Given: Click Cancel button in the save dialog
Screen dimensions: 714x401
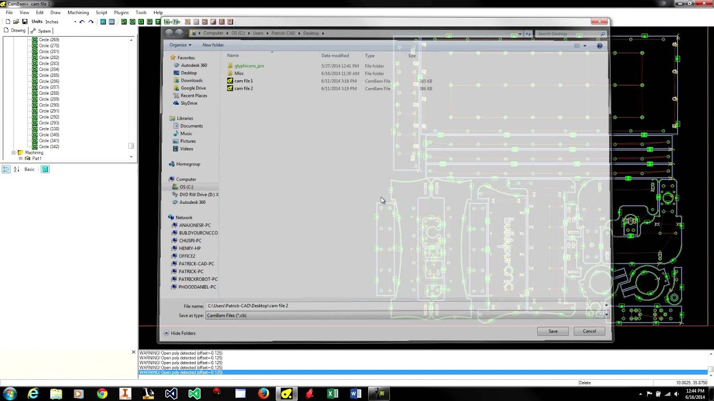Looking at the screenshot, I should click(x=589, y=331).
